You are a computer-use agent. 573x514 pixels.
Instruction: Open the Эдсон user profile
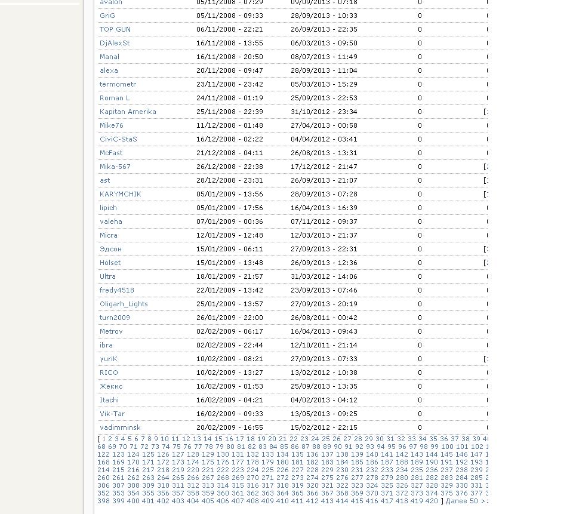coord(110,249)
